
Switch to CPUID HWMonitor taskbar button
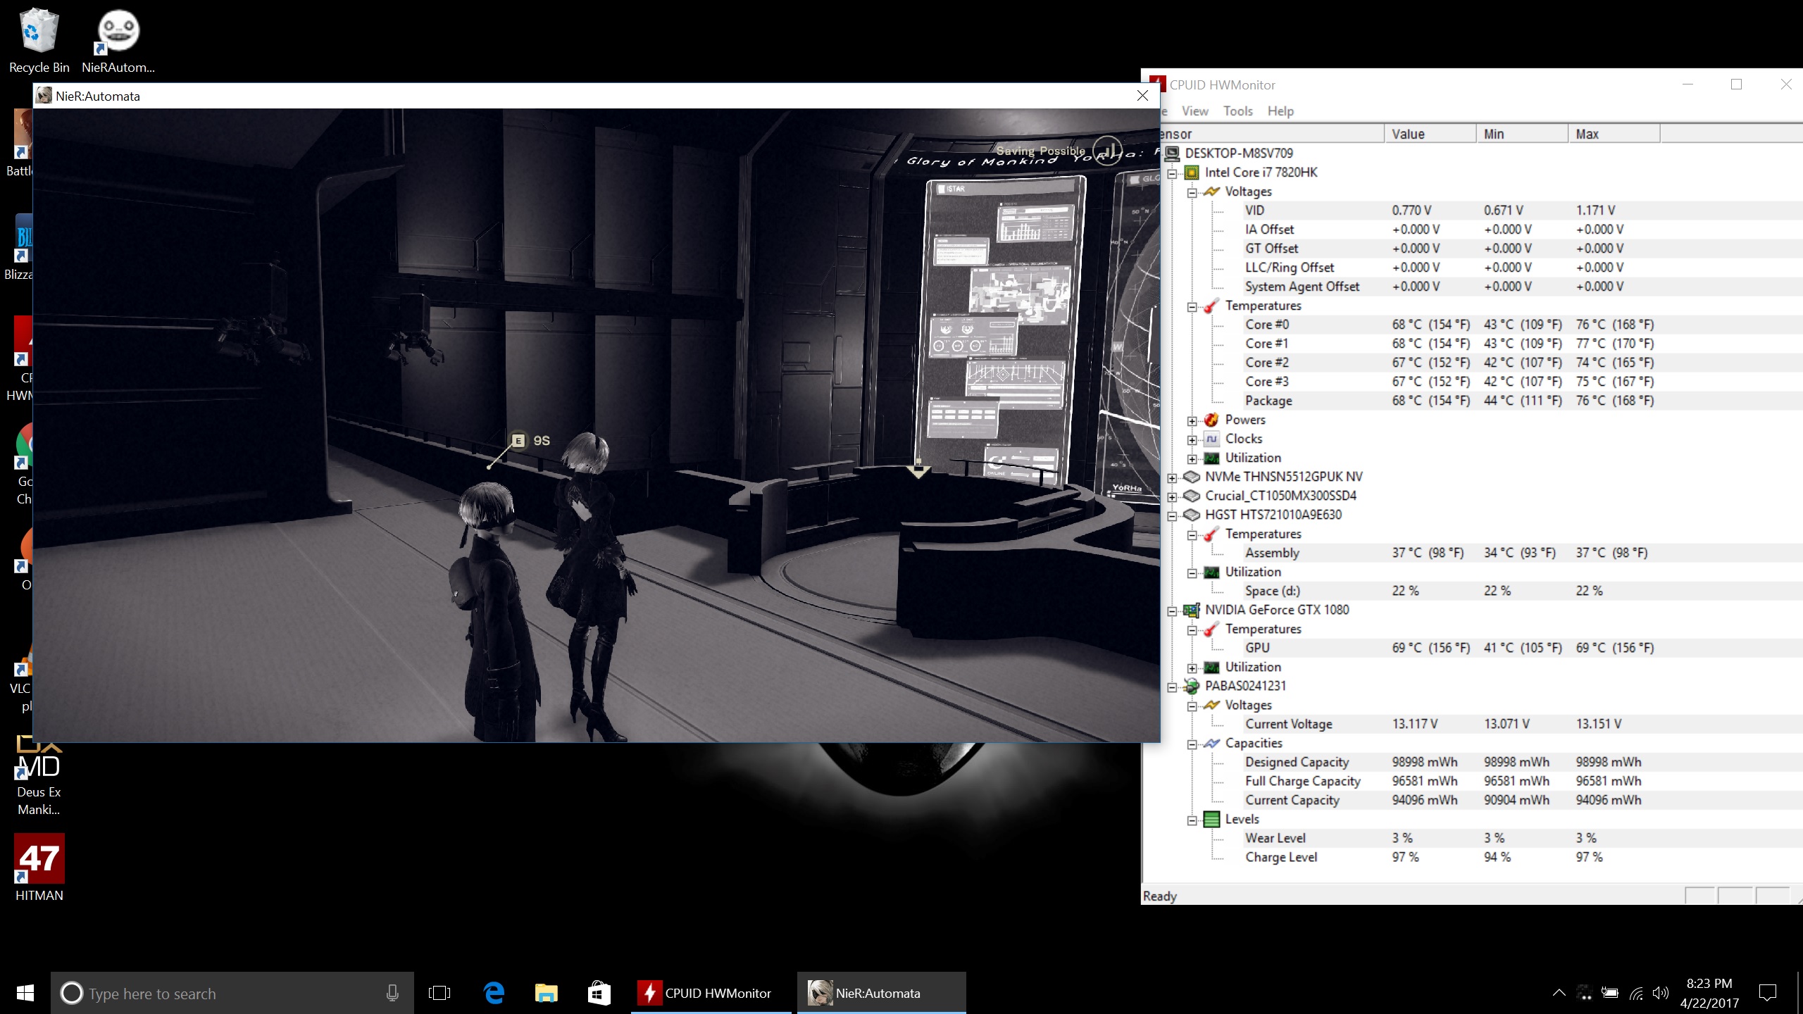point(711,993)
